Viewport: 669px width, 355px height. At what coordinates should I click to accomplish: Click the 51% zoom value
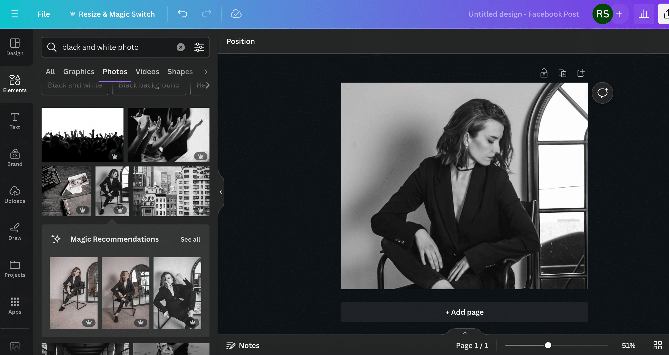[x=628, y=346]
